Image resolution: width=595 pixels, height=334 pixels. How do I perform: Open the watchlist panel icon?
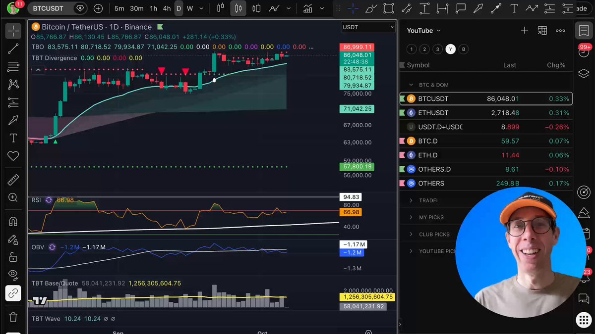[x=584, y=31]
